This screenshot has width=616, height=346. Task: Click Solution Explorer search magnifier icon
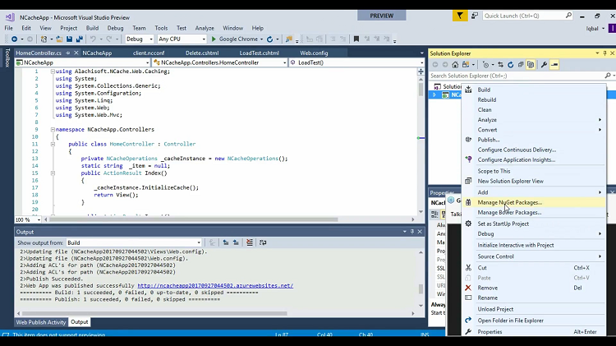[x=608, y=76]
